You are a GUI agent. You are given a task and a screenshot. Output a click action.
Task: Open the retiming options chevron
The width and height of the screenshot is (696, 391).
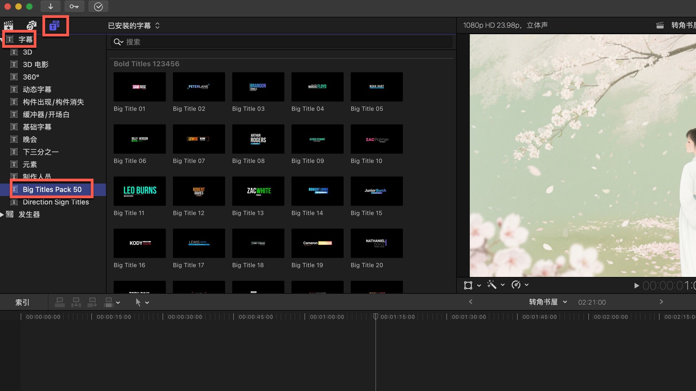[x=527, y=285]
